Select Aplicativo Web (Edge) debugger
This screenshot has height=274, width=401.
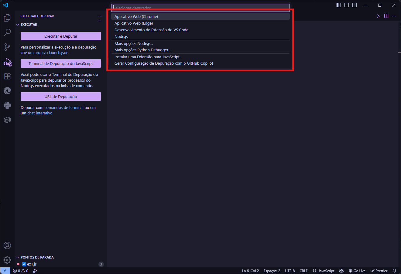pyautogui.click(x=134, y=23)
